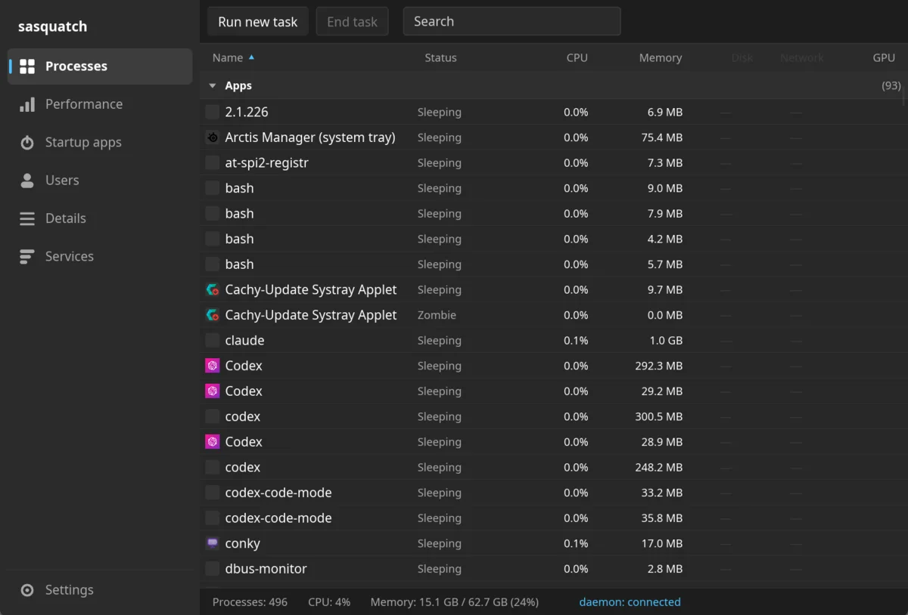Select codex-code-mode using 35.8 MB
This screenshot has width=908, height=615.
click(x=552, y=518)
